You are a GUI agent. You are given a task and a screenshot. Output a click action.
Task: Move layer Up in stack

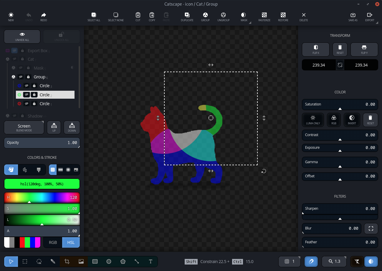(x=54, y=127)
